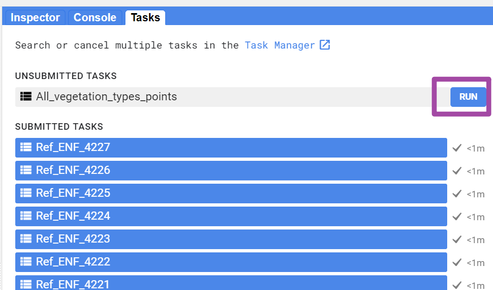Click the table icon of Ref_ENF_4221
The width and height of the screenshot is (493, 290).
[x=26, y=284]
